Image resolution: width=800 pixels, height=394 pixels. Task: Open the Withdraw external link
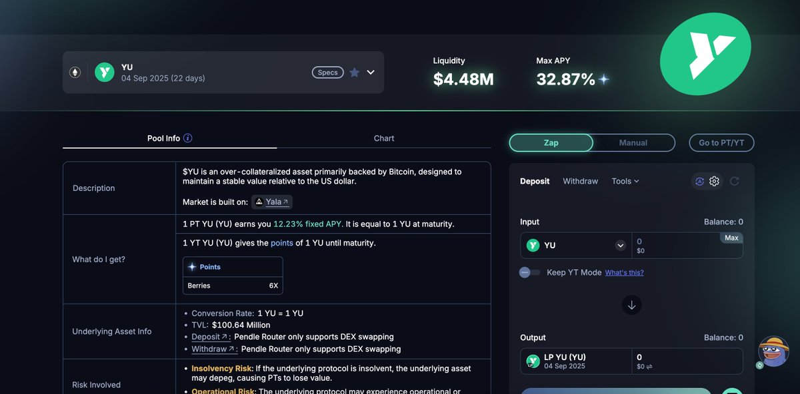tap(213, 349)
